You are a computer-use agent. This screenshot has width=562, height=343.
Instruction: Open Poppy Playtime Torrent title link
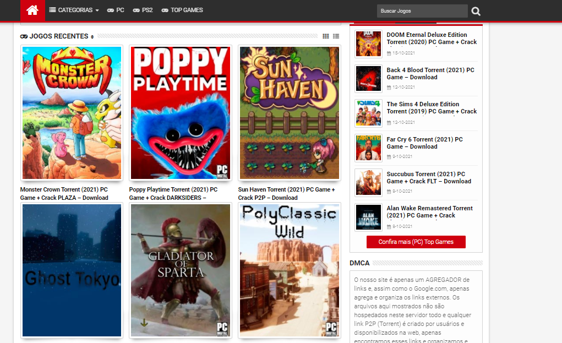pos(173,194)
